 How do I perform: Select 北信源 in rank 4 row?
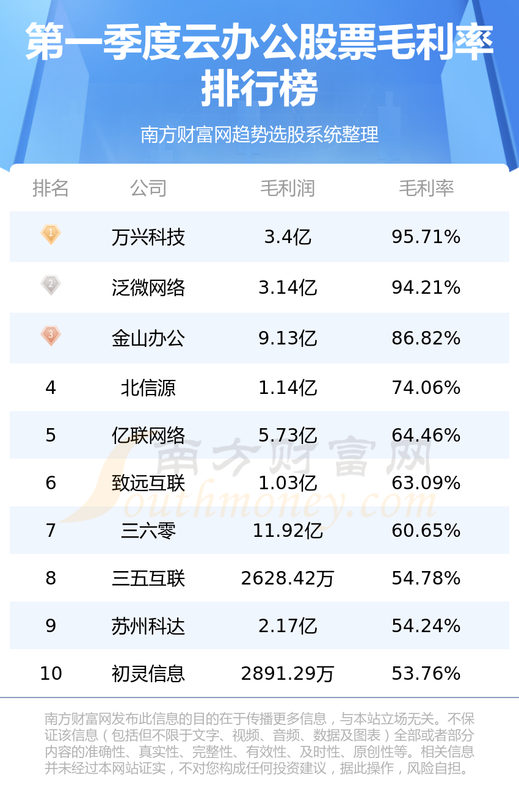(148, 388)
